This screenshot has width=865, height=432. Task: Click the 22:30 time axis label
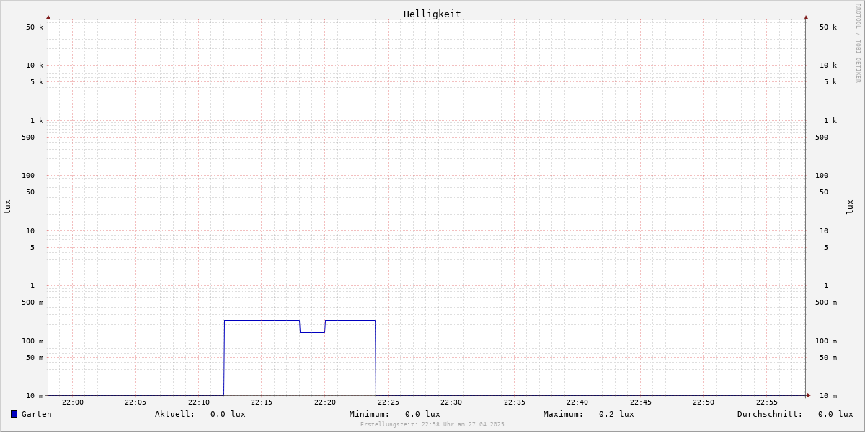(x=451, y=402)
